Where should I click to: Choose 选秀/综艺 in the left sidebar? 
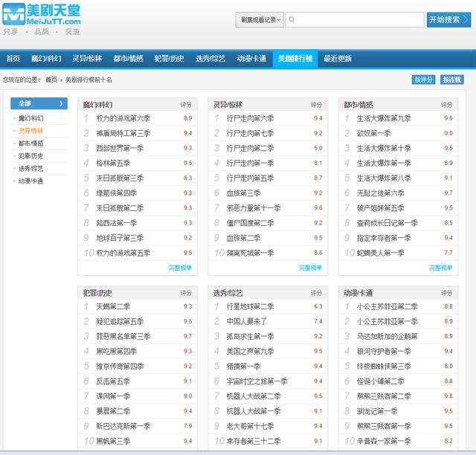pos(31,169)
